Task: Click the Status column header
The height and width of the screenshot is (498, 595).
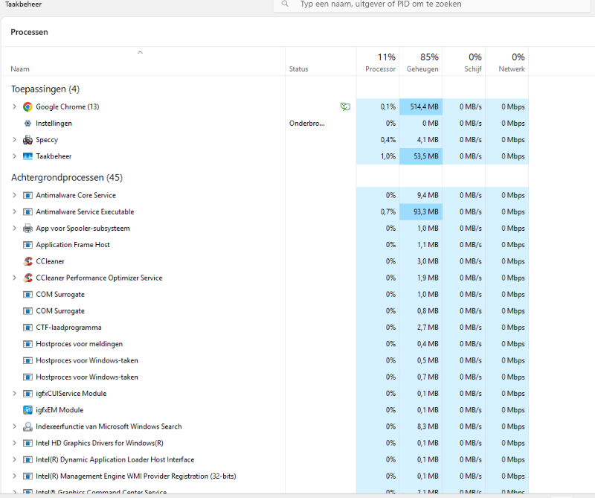Action: (298, 69)
